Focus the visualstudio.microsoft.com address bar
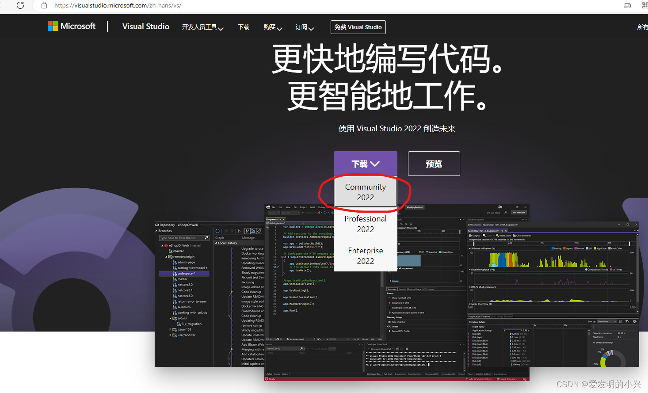The image size is (648, 393). [x=118, y=5]
